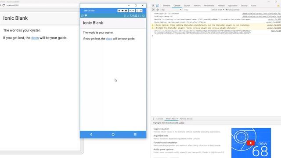Switch to the Network tab
This screenshot has height=158, width=281.
click(197, 6)
